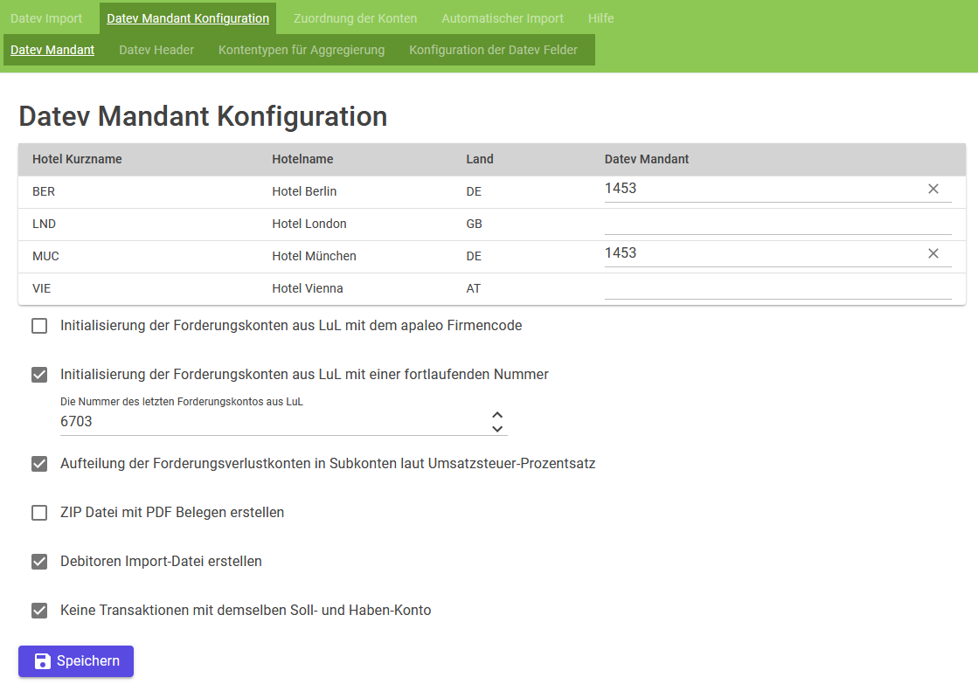Open the Hilfe menu
Image resolution: width=978 pixels, height=684 pixels.
pyautogui.click(x=600, y=18)
